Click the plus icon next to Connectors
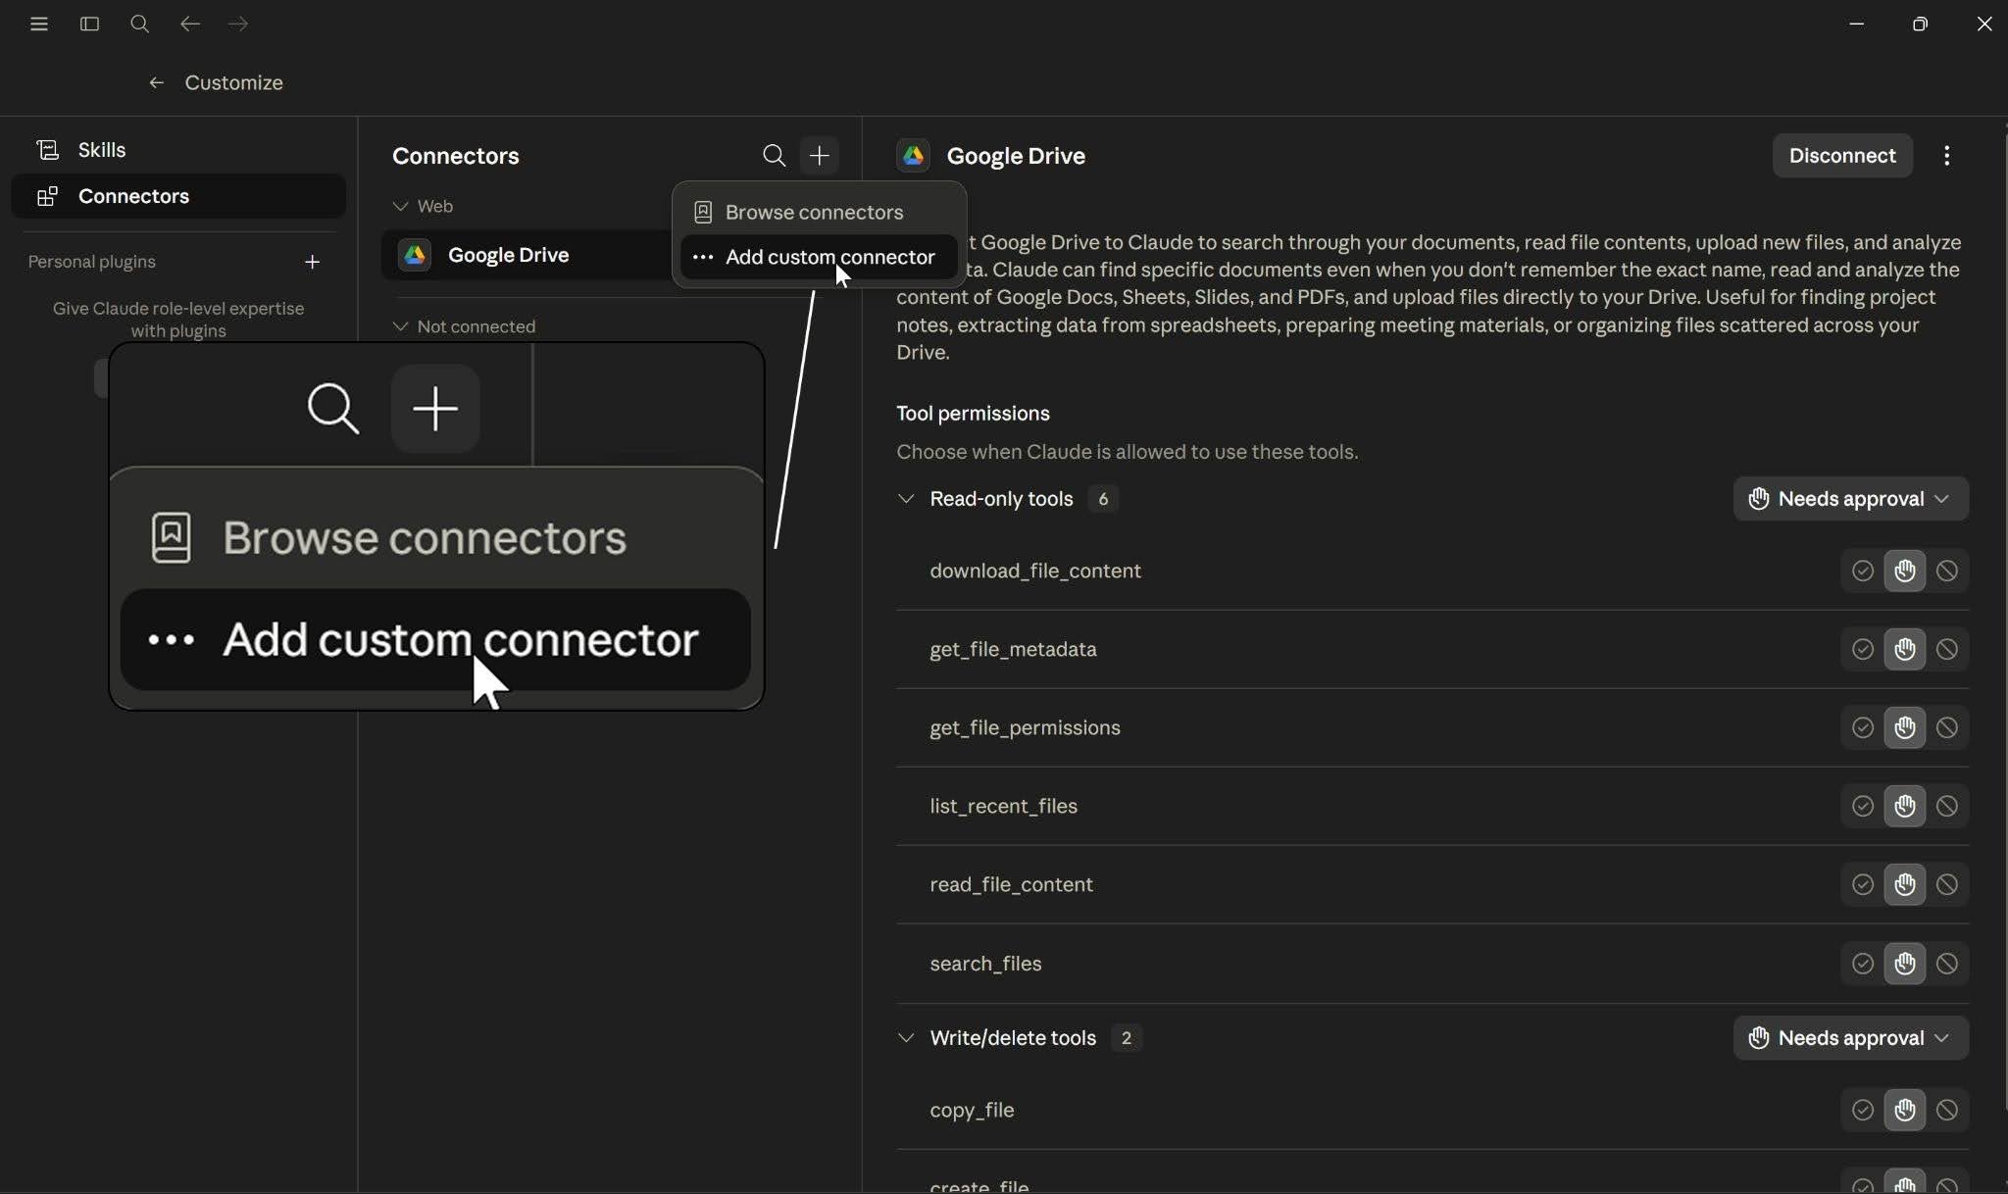 click(x=820, y=156)
